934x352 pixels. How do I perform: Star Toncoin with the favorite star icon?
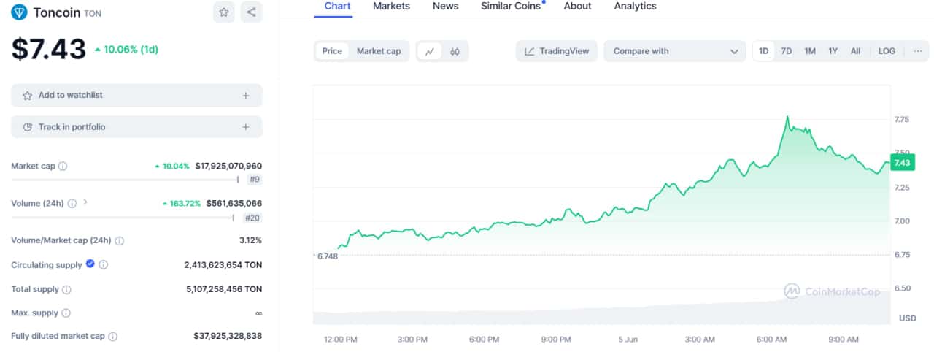224,12
